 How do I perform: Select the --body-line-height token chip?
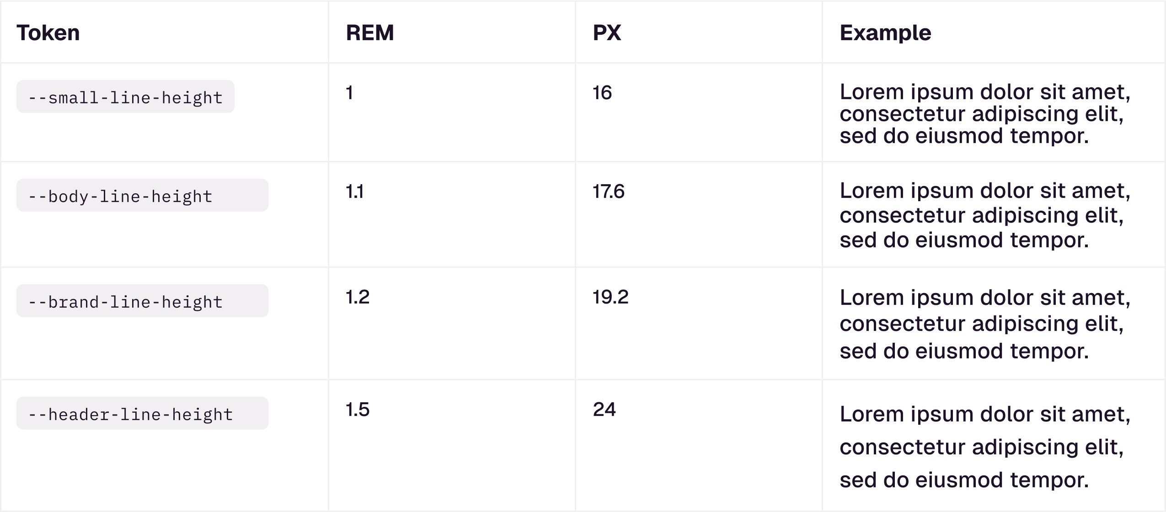(x=142, y=196)
